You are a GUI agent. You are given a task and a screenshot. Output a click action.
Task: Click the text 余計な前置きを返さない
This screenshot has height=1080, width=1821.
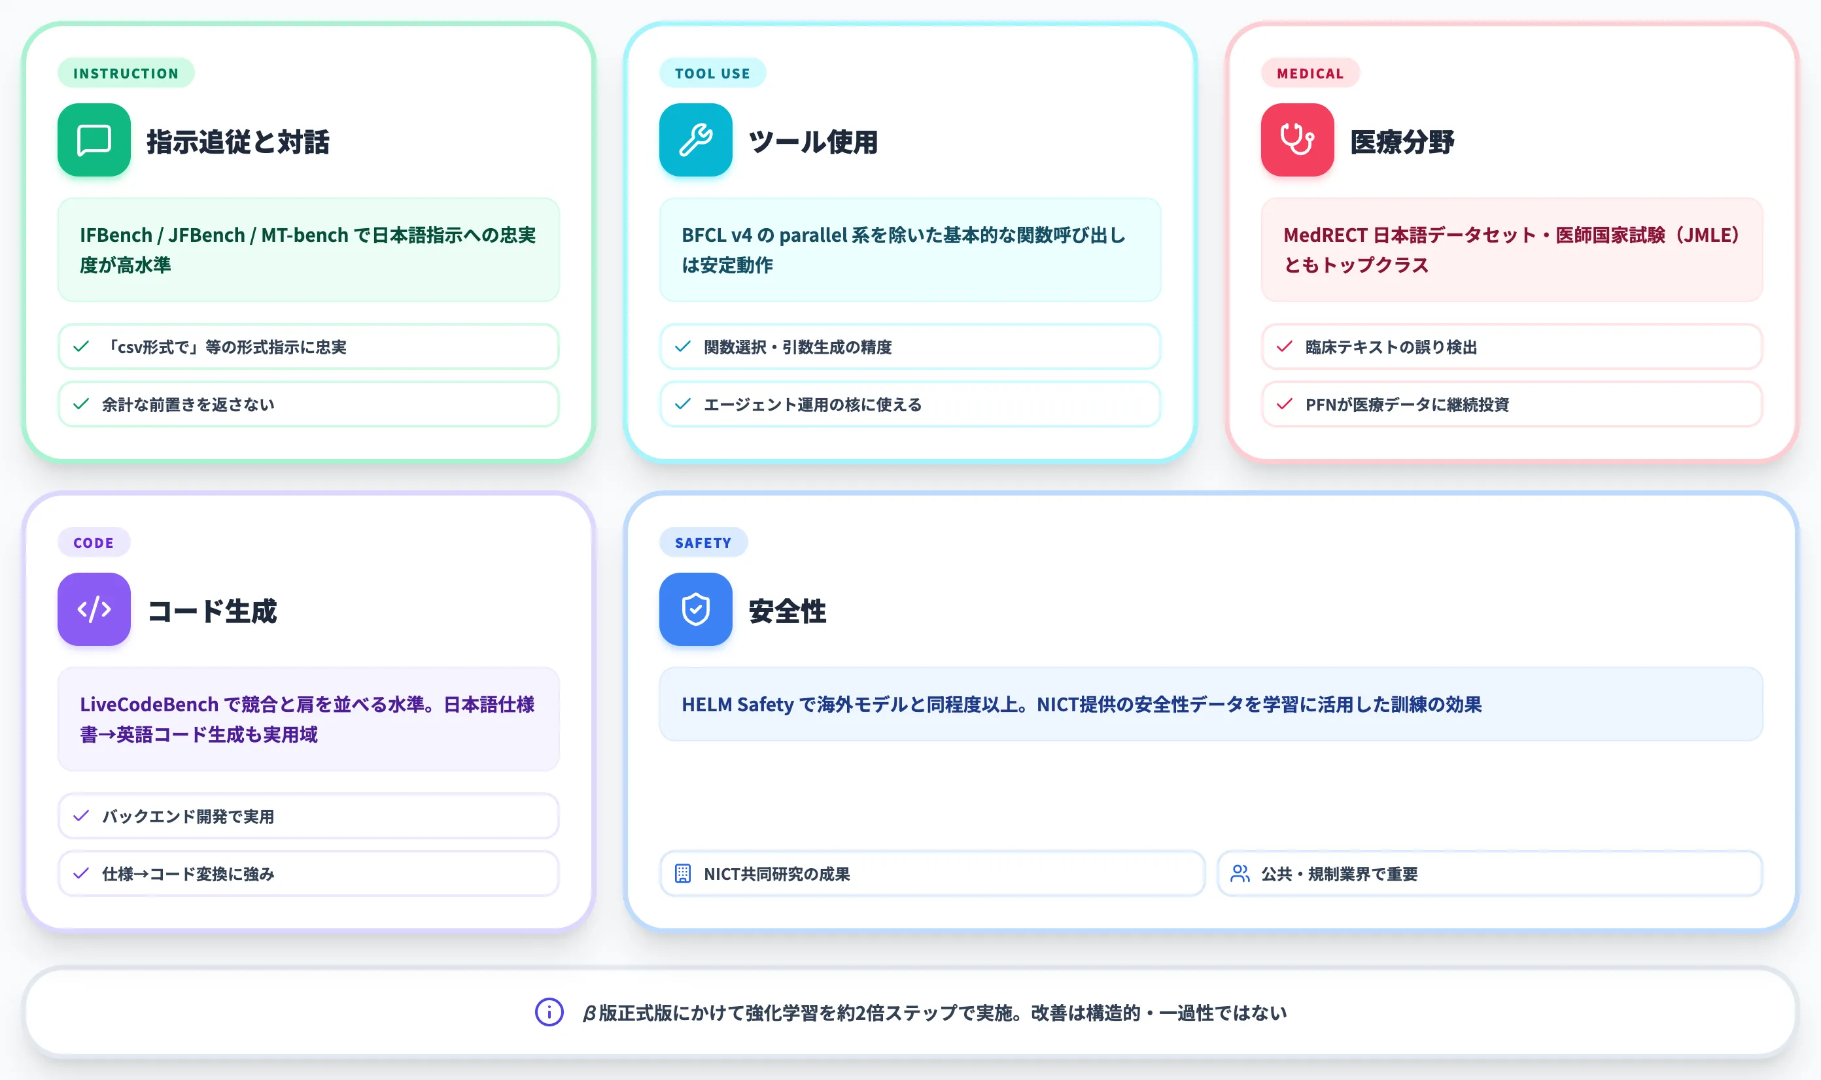point(188,405)
